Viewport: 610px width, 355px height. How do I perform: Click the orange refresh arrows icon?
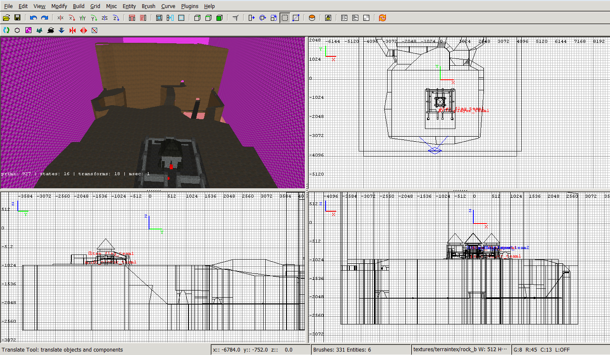point(382,18)
